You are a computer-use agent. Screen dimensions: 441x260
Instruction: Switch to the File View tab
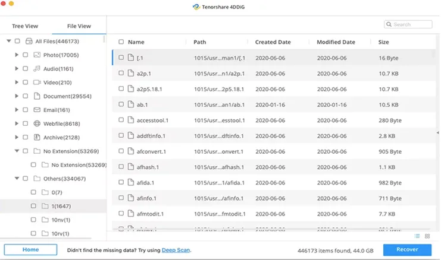point(79,26)
